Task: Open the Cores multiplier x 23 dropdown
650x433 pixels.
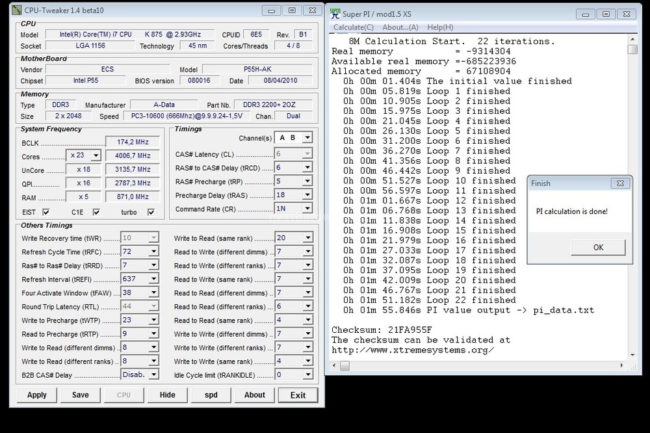Action: tap(96, 155)
